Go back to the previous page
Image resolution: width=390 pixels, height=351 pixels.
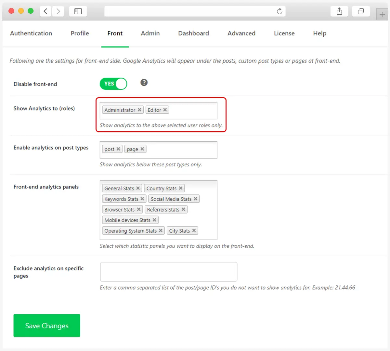tap(45, 11)
